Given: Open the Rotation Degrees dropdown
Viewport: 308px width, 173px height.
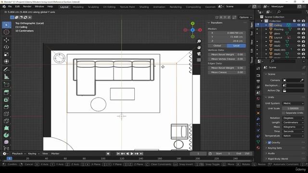Looking at the screenshot, I should (x=293, y=118).
